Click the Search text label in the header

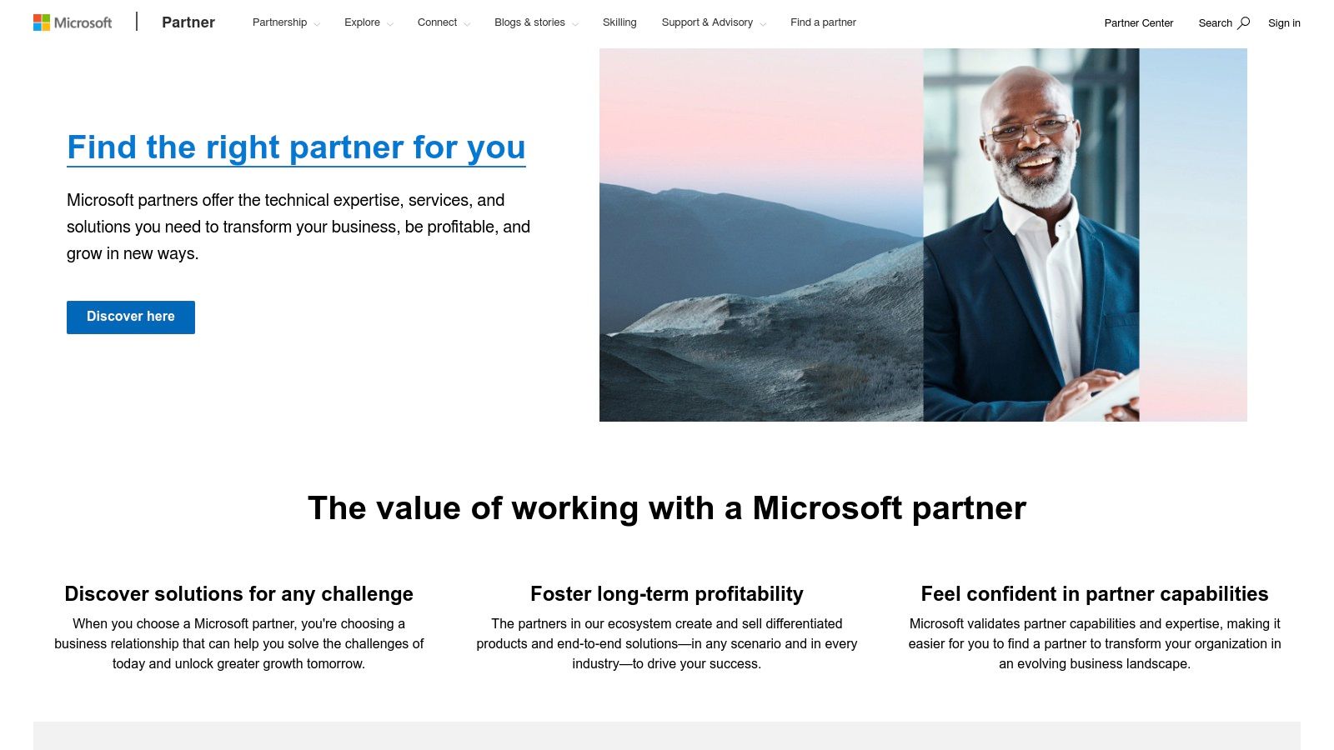[1216, 23]
